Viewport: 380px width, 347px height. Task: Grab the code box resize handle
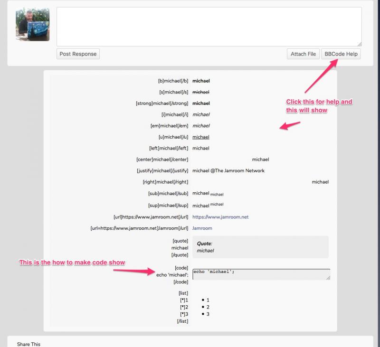coord(328,278)
